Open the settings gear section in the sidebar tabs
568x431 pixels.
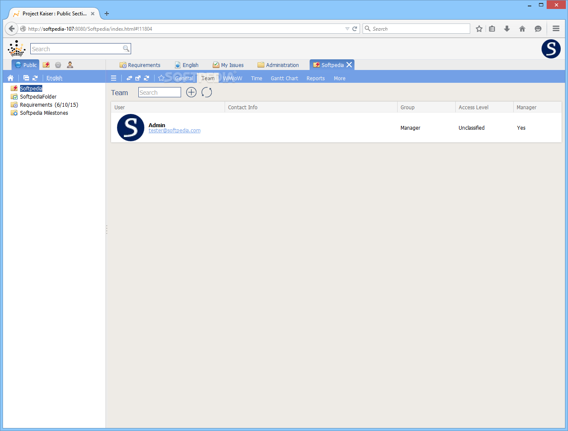pyautogui.click(x=58, y=65)
